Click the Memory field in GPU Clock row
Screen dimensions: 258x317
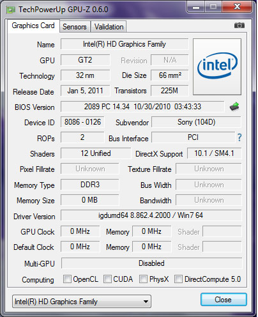152,231
